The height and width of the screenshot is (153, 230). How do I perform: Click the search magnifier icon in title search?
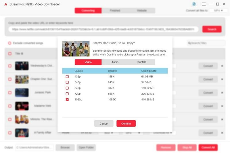[189, 43]
